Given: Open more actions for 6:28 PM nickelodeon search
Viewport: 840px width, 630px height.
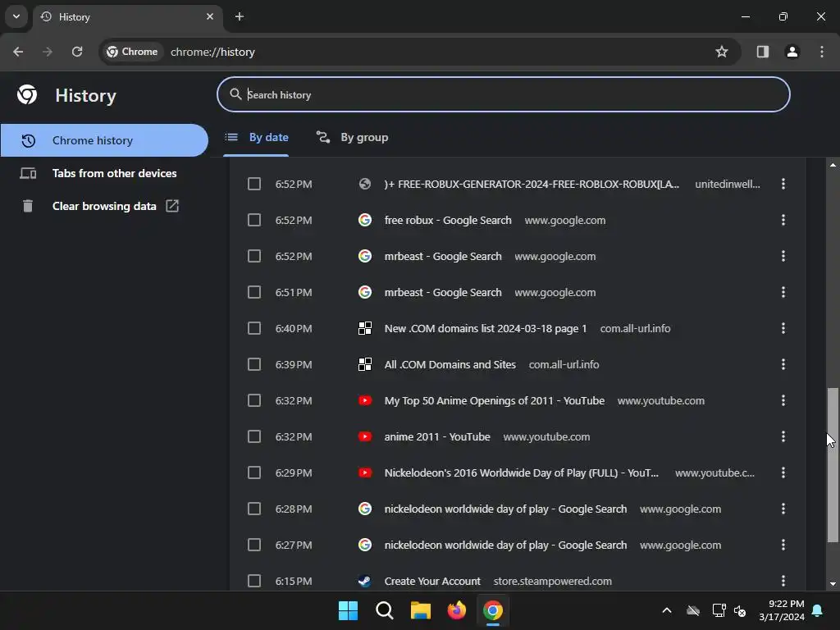Looking at the screenshot, I should coord(783,509).
